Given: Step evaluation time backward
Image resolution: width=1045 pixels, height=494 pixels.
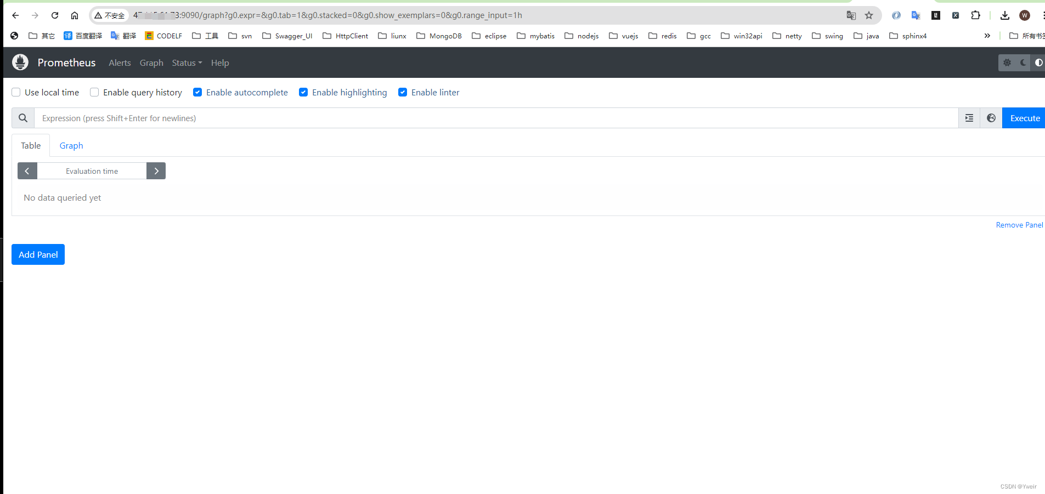Looking at the screenshot, I should coord(27,171).
